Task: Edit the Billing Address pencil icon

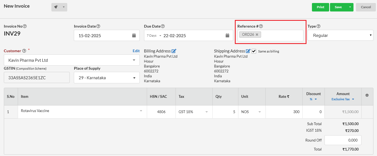Action: 174,51
